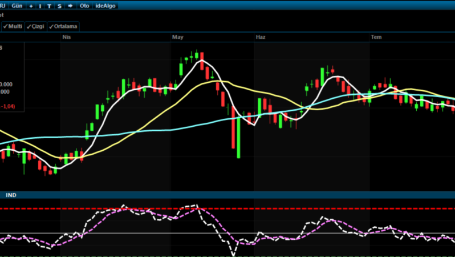Viewport: 455px width, 257px height.
Task: Click the plus (+) toolbar icon
Action: (x=31, y=6)
